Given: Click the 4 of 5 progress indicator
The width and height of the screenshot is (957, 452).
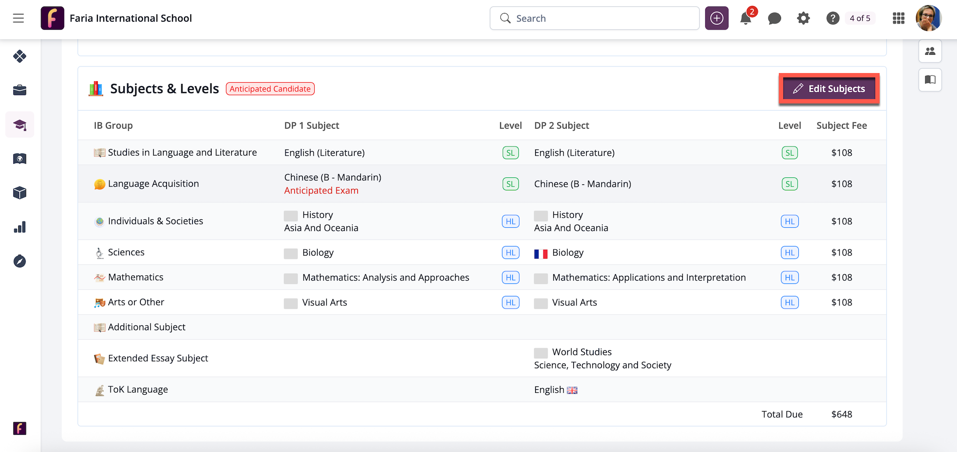Looking at the screenshot, I should click(x=860, y=18).
